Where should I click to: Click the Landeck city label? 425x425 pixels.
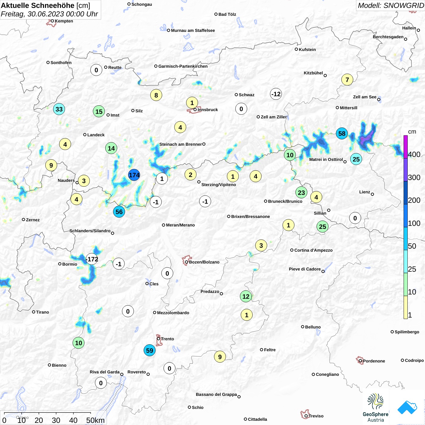pyautogui.click(x=96, y=135)
